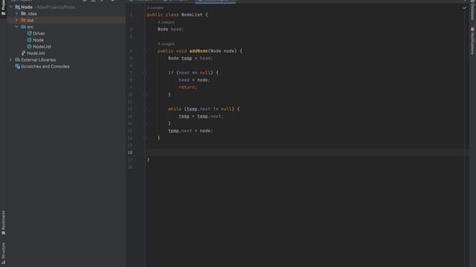Select the out folder row
Image resolution: width=476 pixels, height=267 pixels.
pos(66,20)
